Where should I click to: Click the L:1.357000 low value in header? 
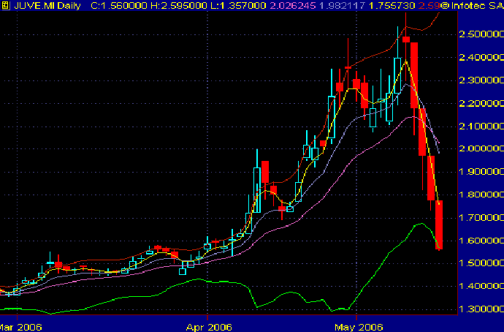(238, 5)
